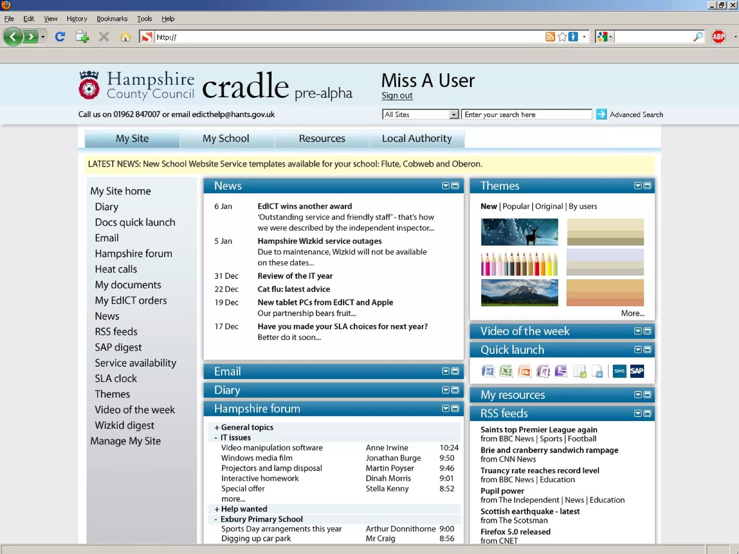This screenshot has height=554, width=739.
Task: Click the PowerPoint quick launch icon
Action: [524, 371]
